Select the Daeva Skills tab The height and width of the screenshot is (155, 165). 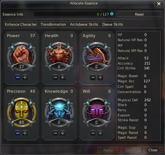click(x=113, y=24)
